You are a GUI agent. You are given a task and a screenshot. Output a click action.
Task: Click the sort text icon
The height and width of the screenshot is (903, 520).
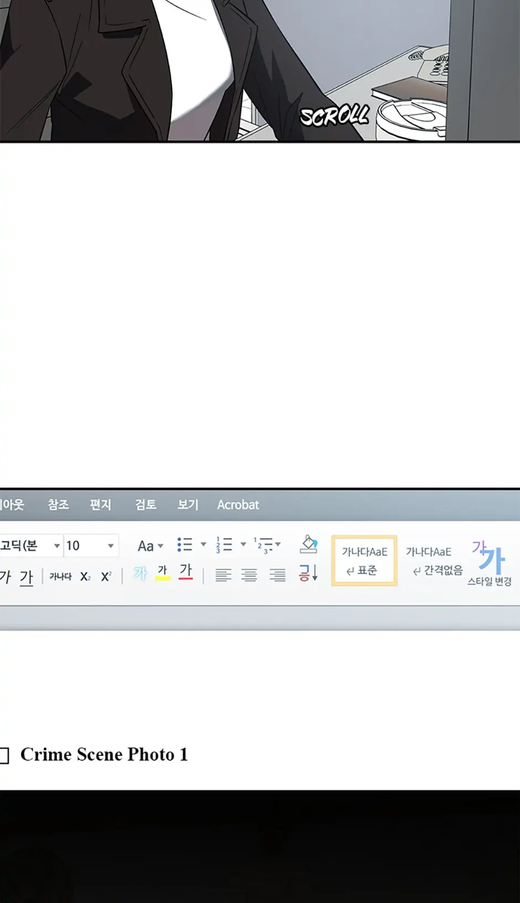click(308, 573)
